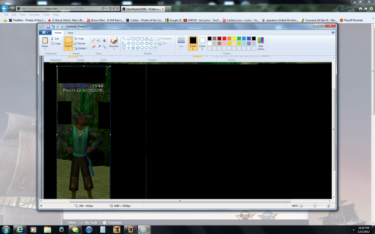Expand the Select options arrow
The height and width of the screenshot is (234, 375).
tap(69, 49)
